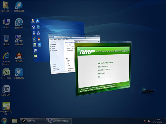Launch Internet Explorer from desktop
Viewport: 166px width, 124px height.
click(x=6, y=56)
